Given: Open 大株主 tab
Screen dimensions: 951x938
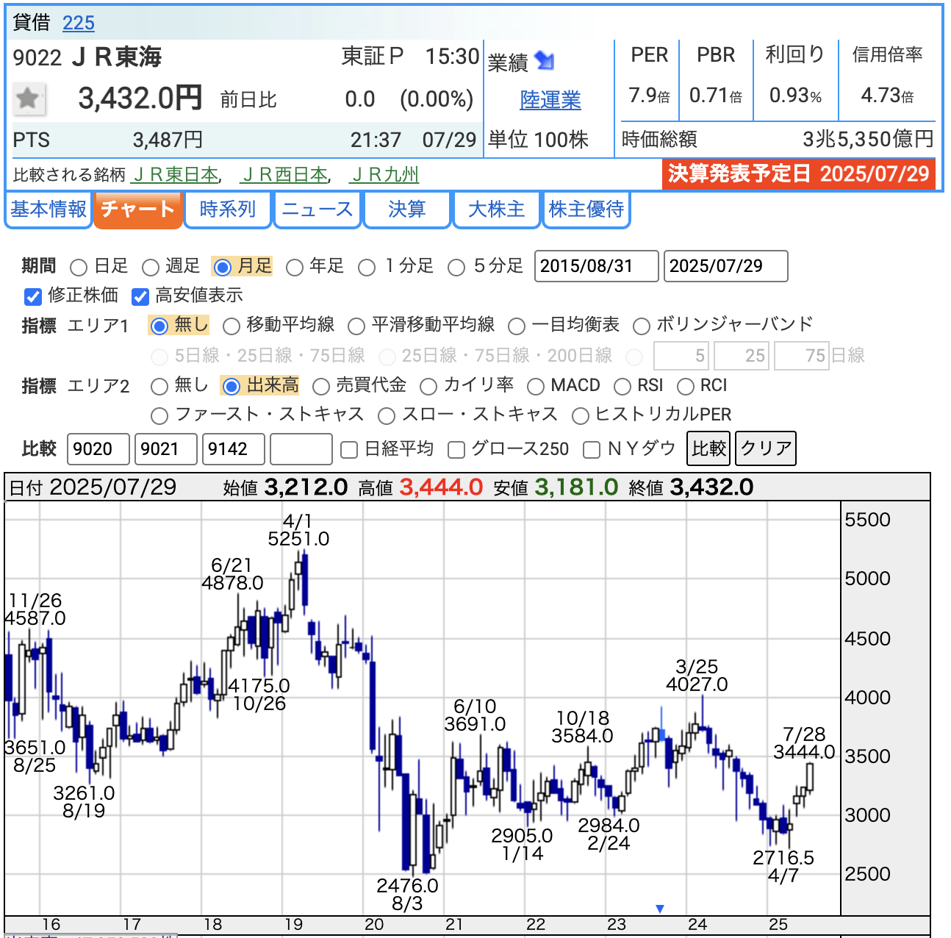Looking at the screenshot, I should point(497,210).
